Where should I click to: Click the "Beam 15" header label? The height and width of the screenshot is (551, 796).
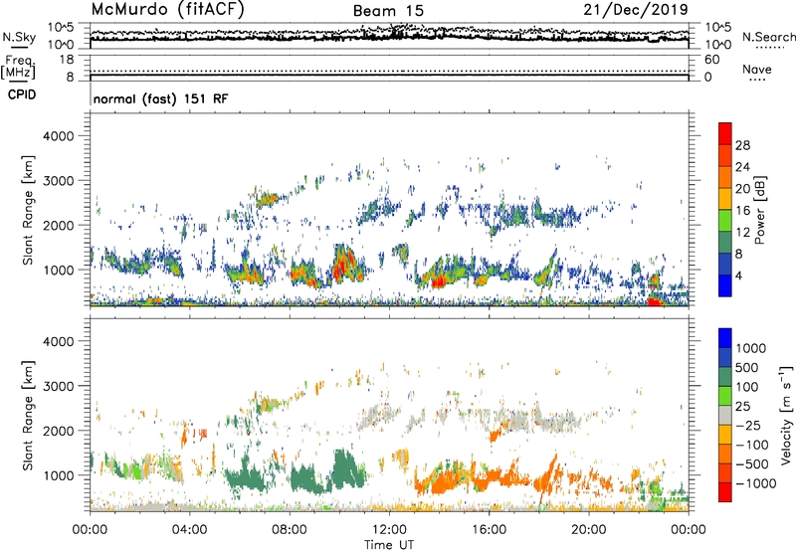(x=388, y=11)
